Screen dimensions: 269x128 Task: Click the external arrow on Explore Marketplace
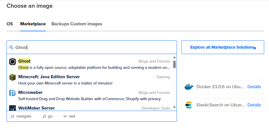(254, 48)
